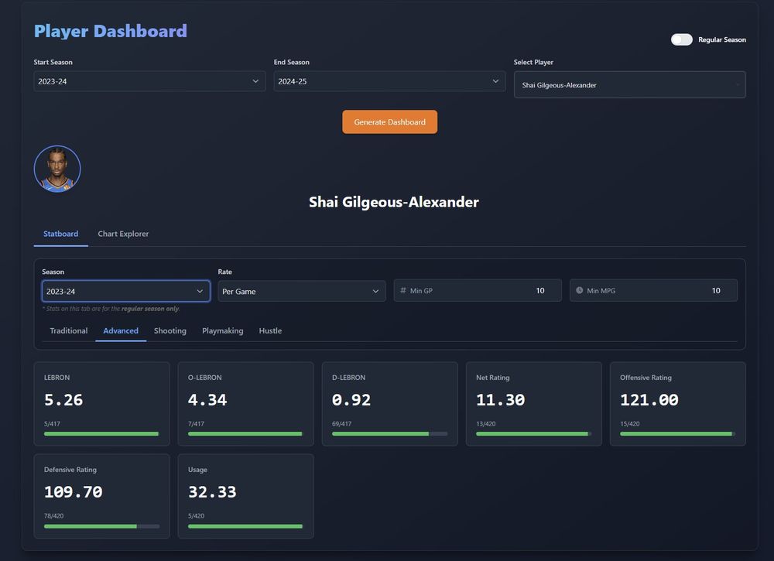The height and width of the screenshot is (561, 774).
Task: Click the Defensive Rating rank progress bar
Action: tap(101, 526)
